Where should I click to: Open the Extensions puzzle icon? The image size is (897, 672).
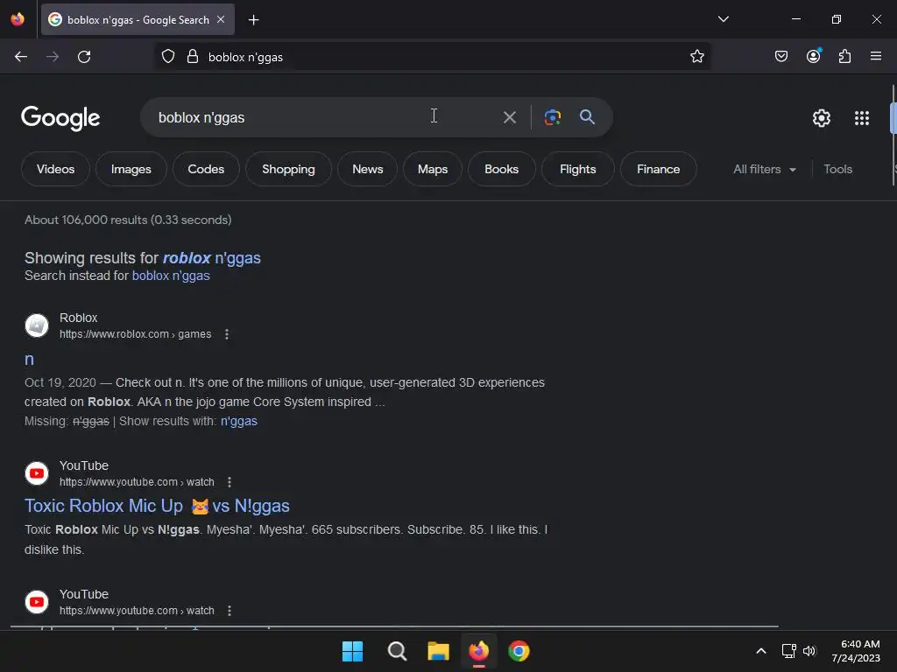(844, 56)
